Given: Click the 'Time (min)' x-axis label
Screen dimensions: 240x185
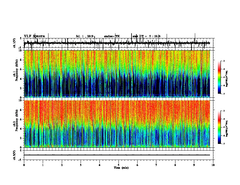Looking at the screenshot, I should [121, 167].
